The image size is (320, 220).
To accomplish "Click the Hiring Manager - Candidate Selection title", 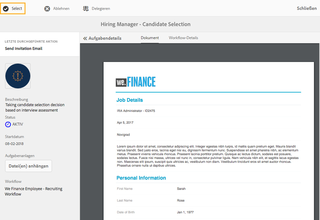I will pos(145,24).
